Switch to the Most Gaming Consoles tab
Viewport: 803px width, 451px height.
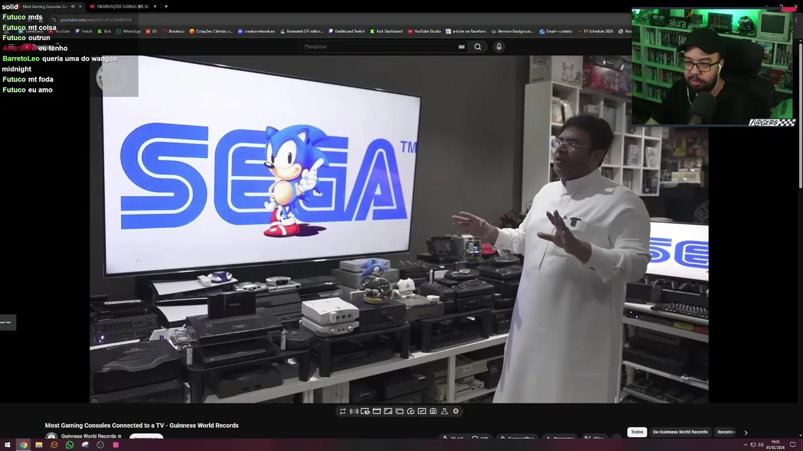point(44,6)
